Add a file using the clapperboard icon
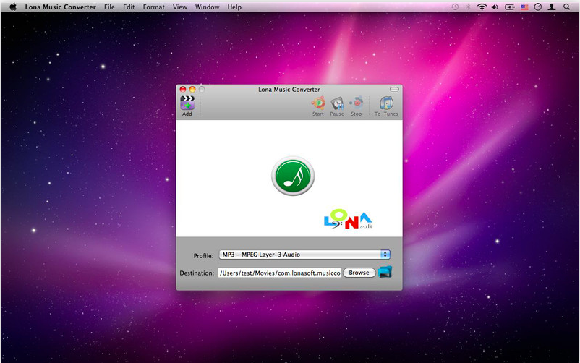Image resolution: width=580 pixels, height=363 pixels. coord(187,103)
